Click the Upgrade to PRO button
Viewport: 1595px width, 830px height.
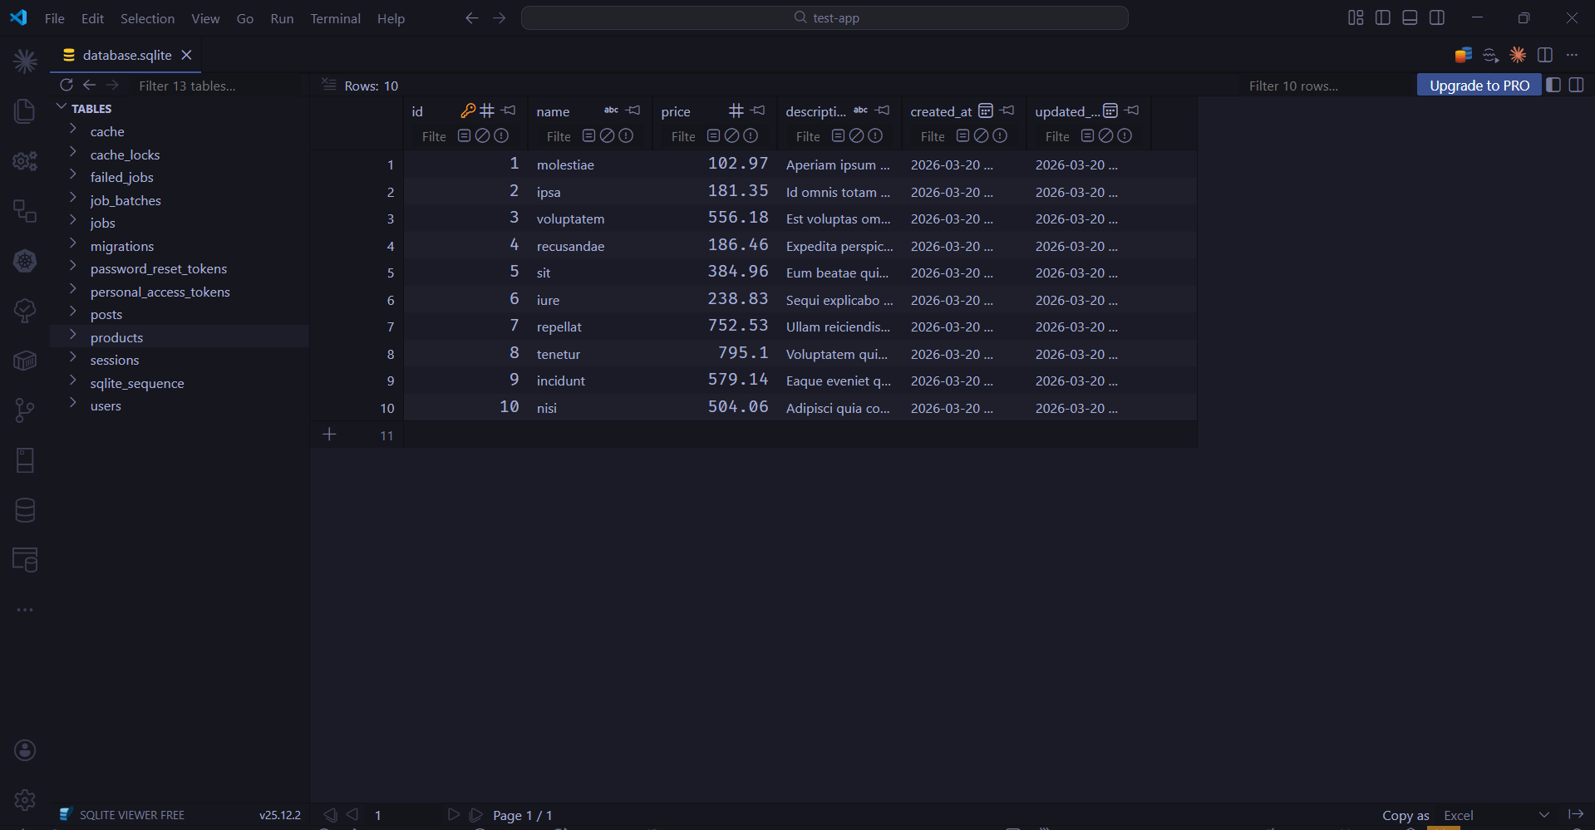coord(1479,84)
